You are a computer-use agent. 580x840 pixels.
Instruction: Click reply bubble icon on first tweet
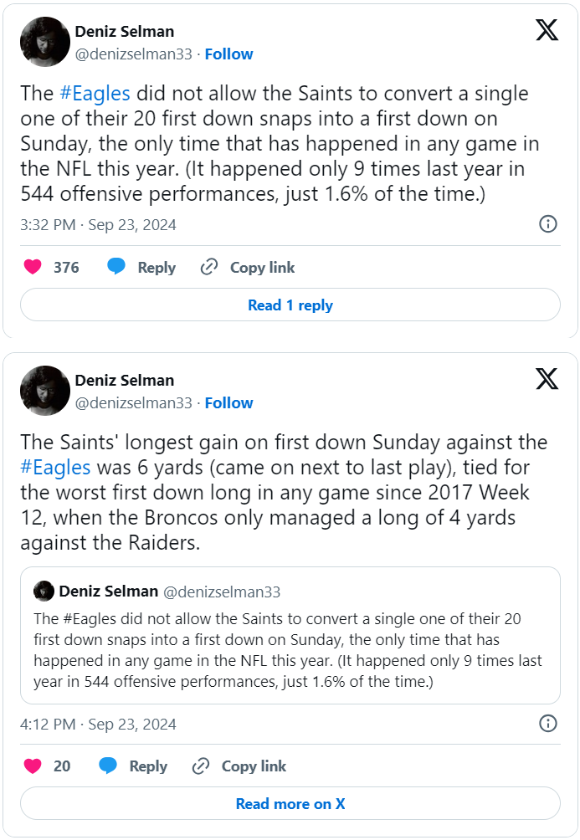pos(116,268)
